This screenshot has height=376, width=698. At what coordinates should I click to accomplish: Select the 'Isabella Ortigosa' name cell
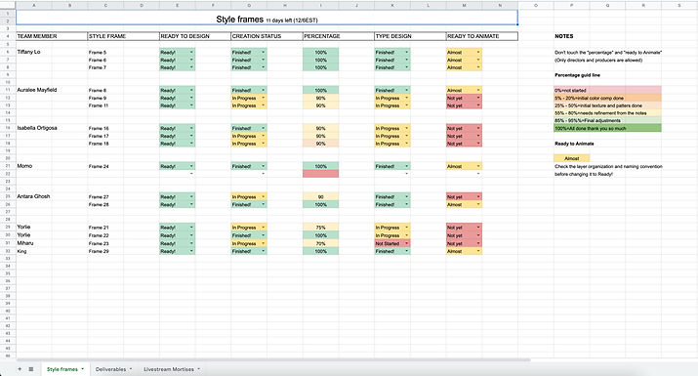37,128
